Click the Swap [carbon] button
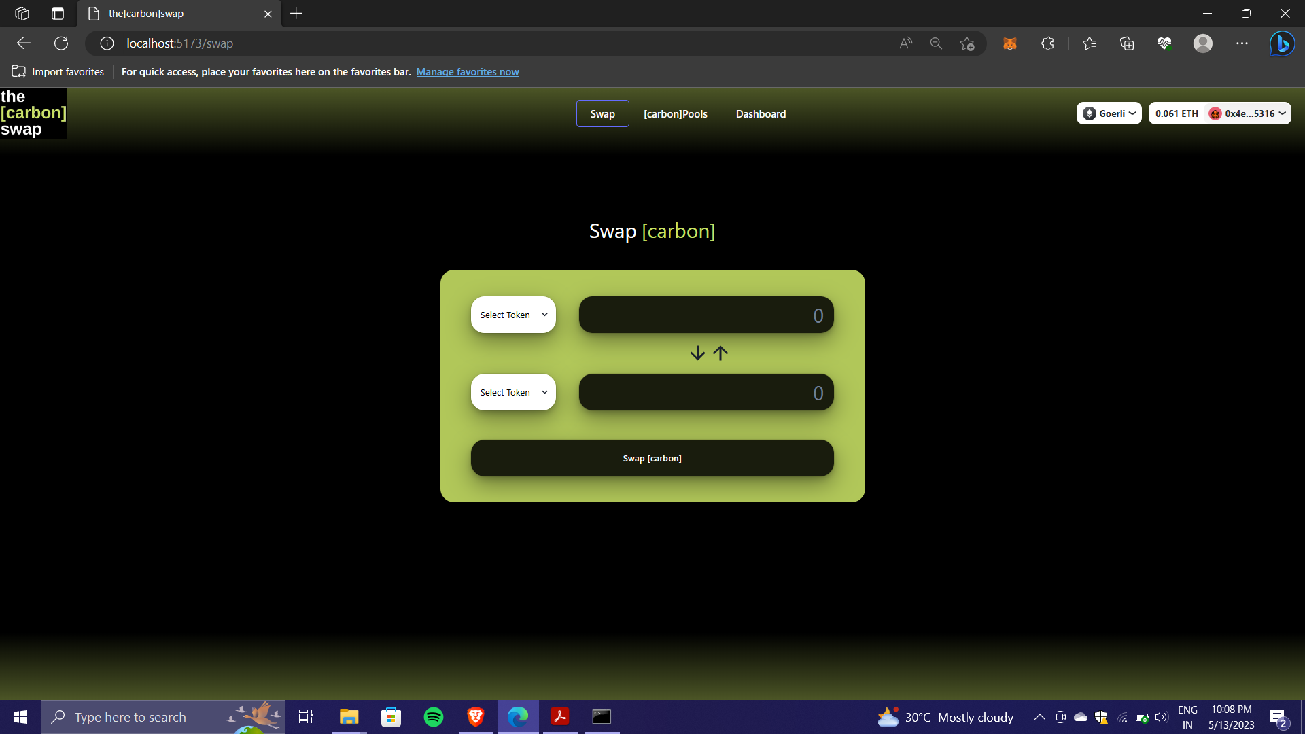Image resolution: width=1305 pixels, height=734 pixels. pyautogui.click(x=652, y=458)
